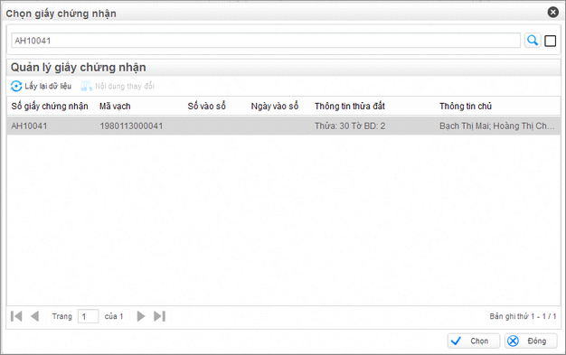Sort by Số vào sổ column header
This screenshot has height=355, width=566.
point(206,106)
